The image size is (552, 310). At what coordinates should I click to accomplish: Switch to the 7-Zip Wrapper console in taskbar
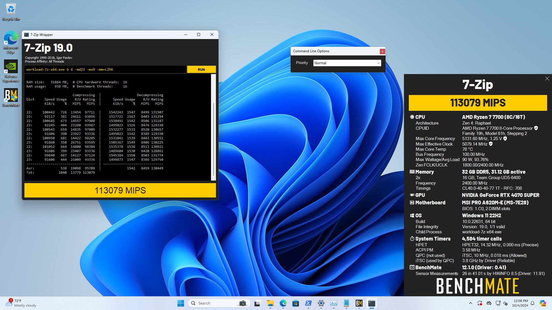372,303
